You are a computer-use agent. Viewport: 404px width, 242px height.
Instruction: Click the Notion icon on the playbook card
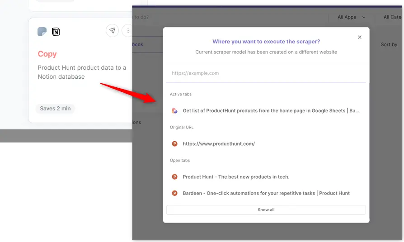tap(56, 32)
